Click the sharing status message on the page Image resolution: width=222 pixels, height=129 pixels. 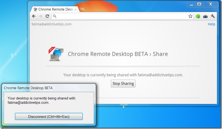[123, 75]
